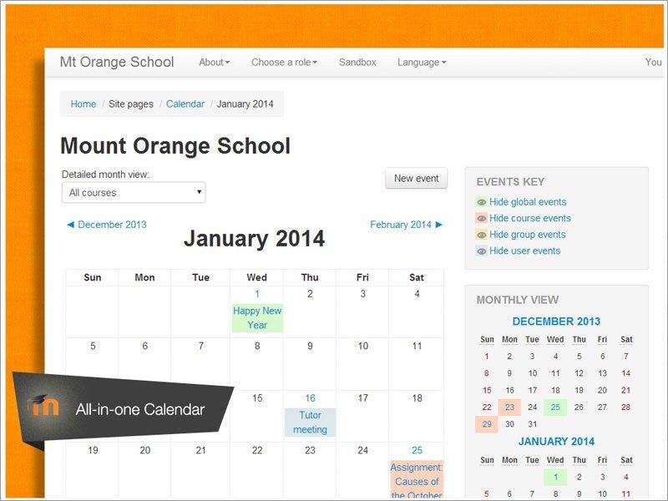Toggle the course events eye icon
The height and width of the screenshot is (501, 668).
pos(482,218)
